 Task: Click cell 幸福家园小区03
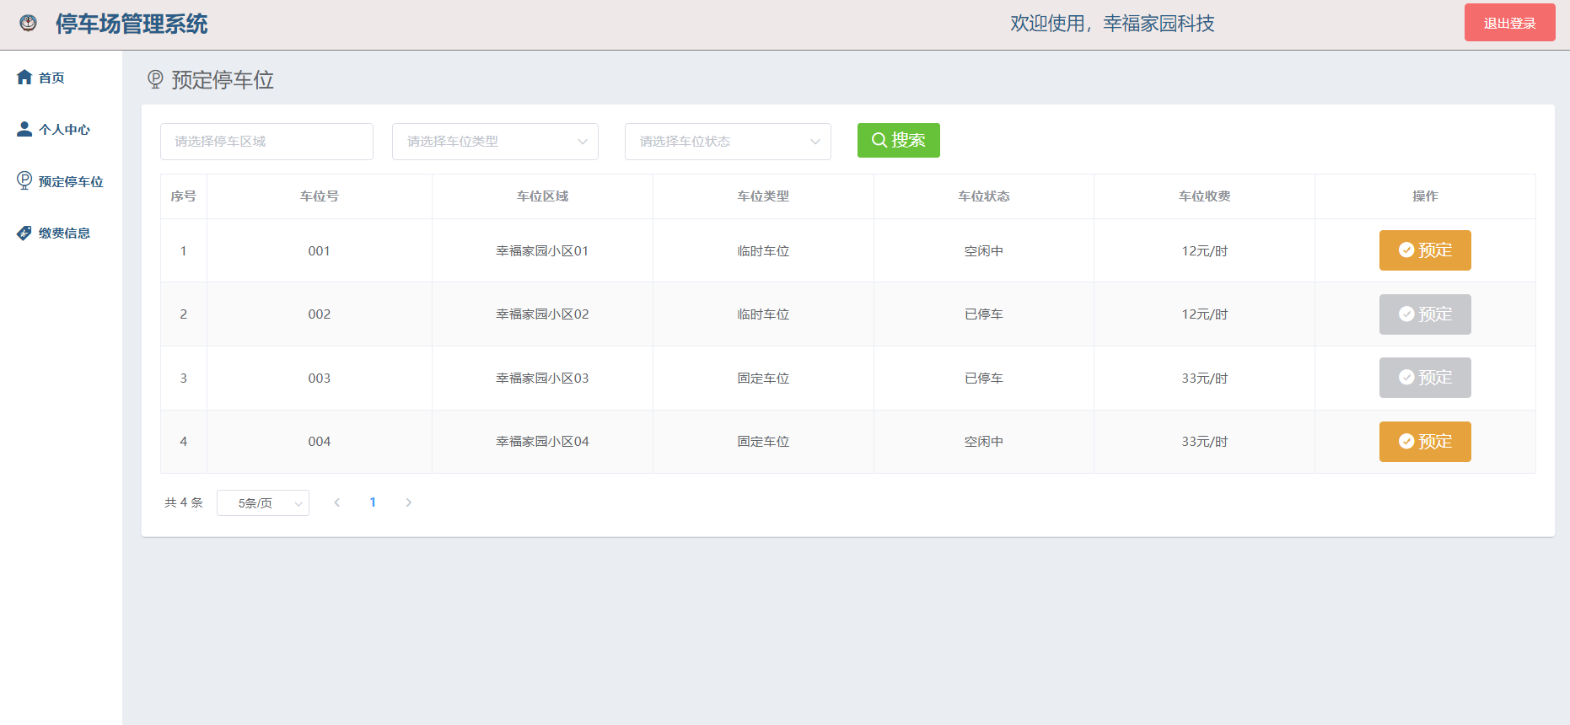pyautogui.click(x=542, y=379)
